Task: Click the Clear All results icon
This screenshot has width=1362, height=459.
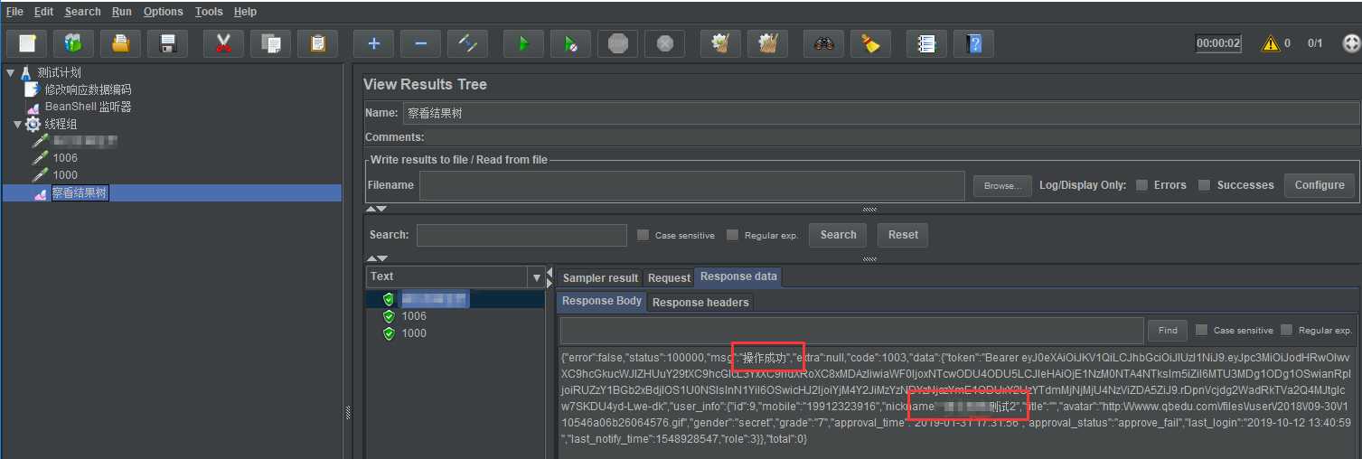Action: 767,43
